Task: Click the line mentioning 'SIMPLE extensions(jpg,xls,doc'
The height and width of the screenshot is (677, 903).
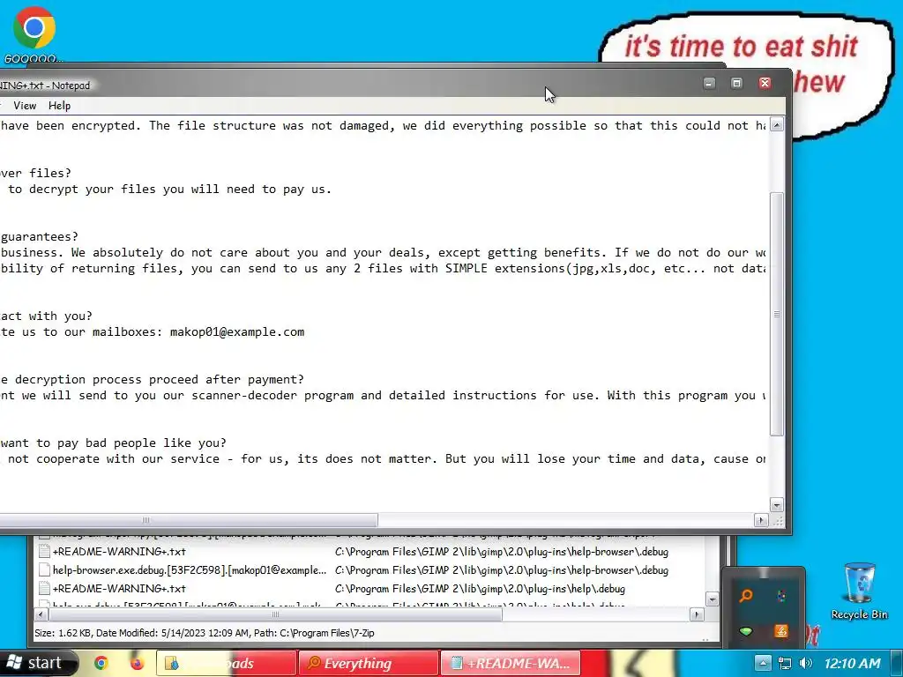Action: pyautogui.click(x=383, y=268)
